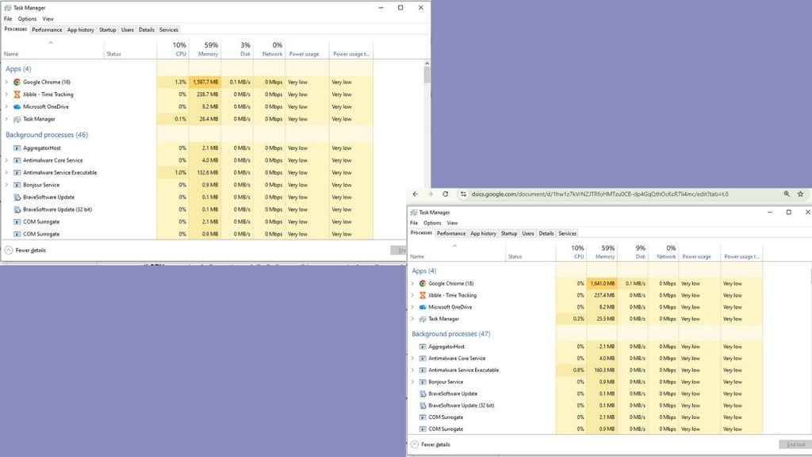Open the Startup tab in the lower Task Manager
The image size is (812, 457).
[x=509, y=234]
